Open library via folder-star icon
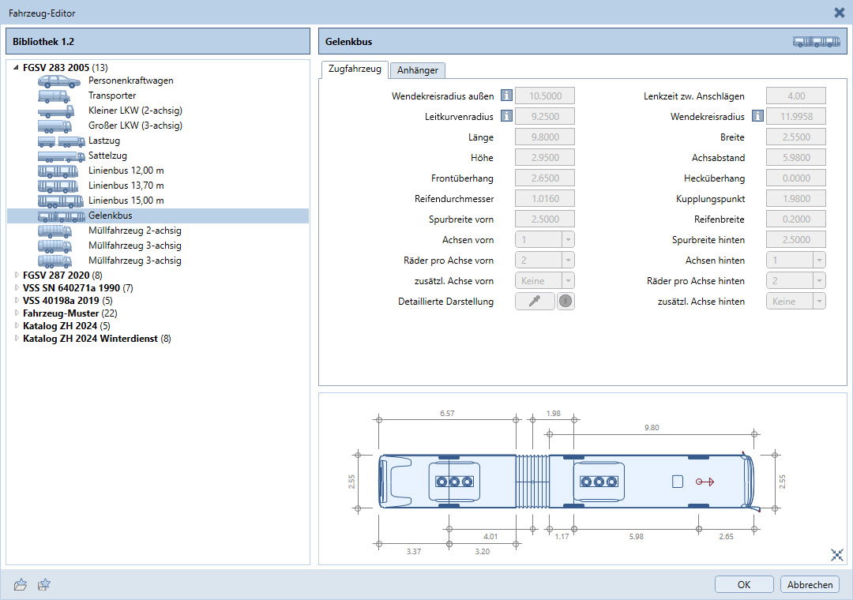 pyautogui.click(x=21, y=584)
